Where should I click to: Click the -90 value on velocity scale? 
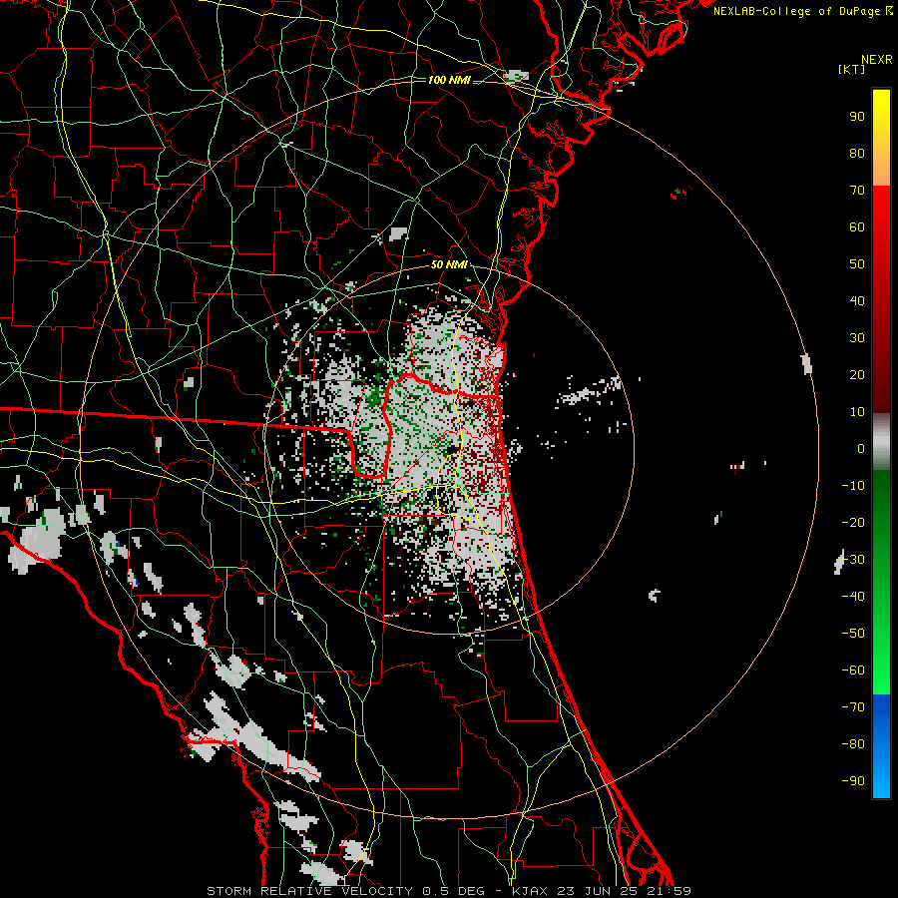click(x=853, y=781)
